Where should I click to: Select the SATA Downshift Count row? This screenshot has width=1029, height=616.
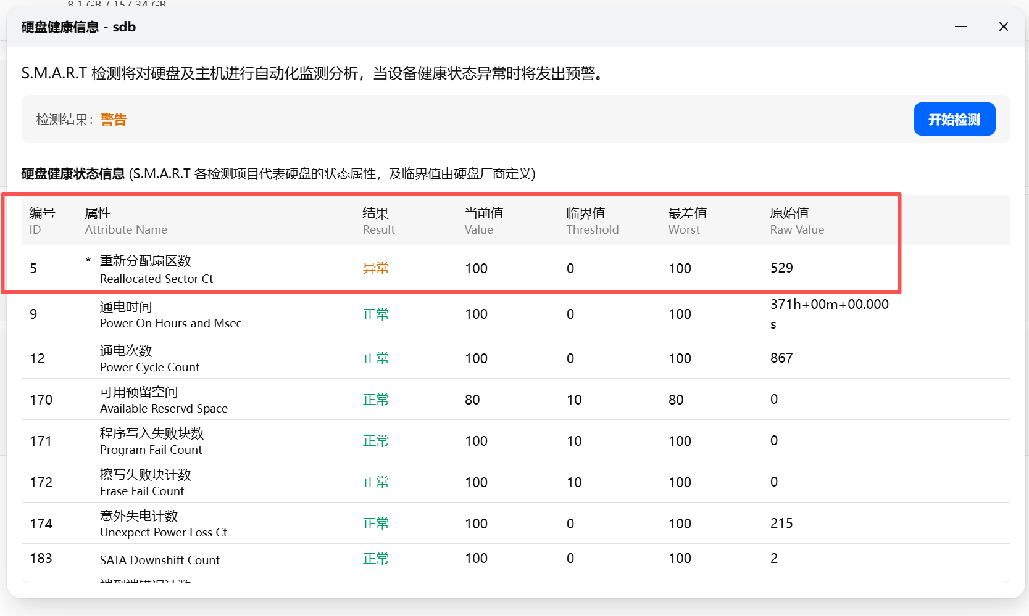(159, 559)
